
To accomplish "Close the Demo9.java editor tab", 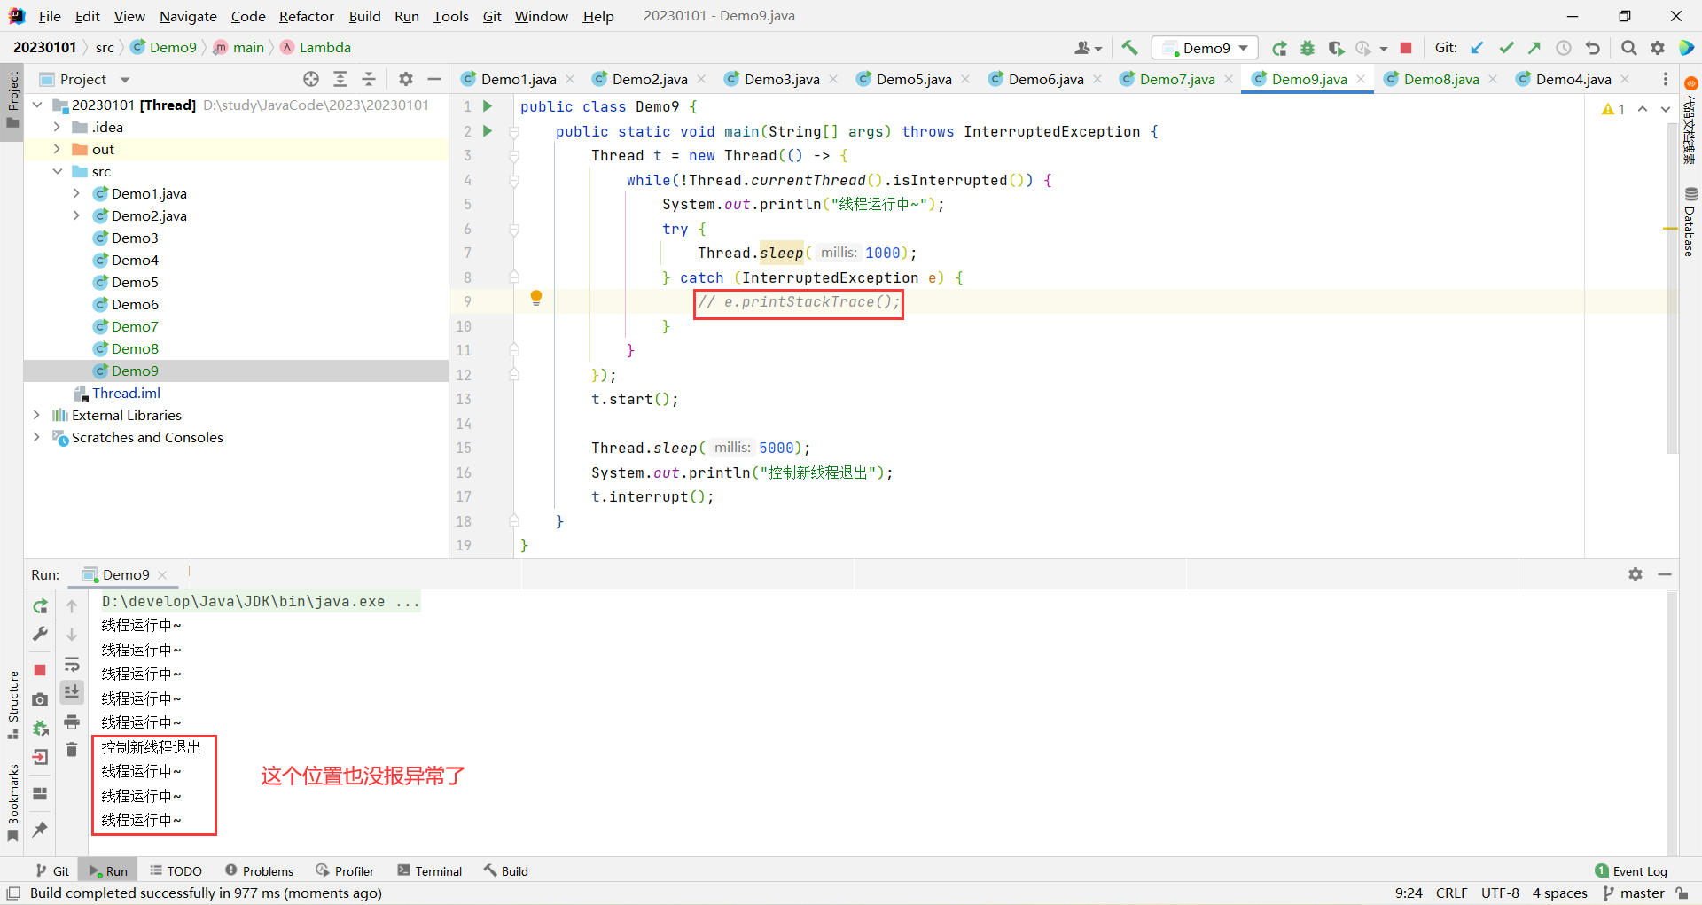I will 1361,79.
